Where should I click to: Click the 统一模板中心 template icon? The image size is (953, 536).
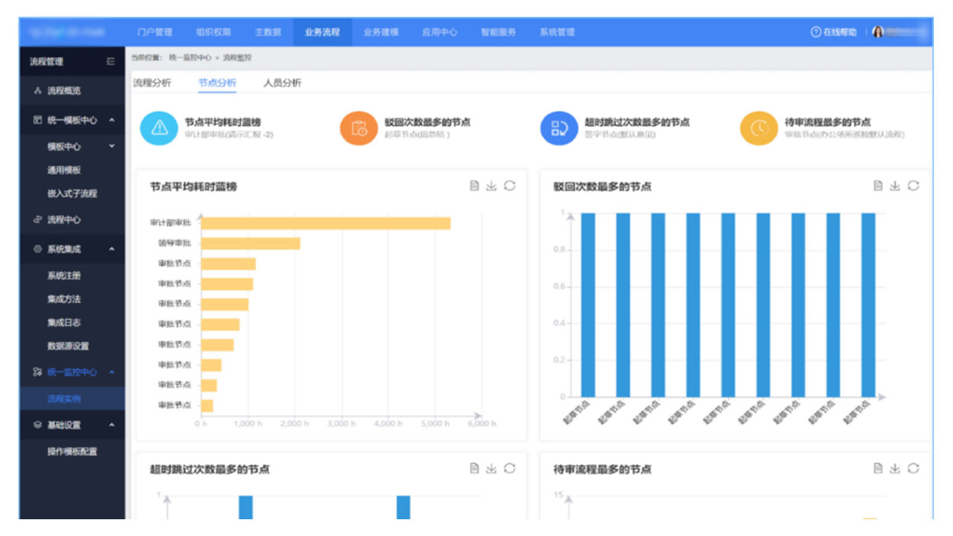(37, 120)
